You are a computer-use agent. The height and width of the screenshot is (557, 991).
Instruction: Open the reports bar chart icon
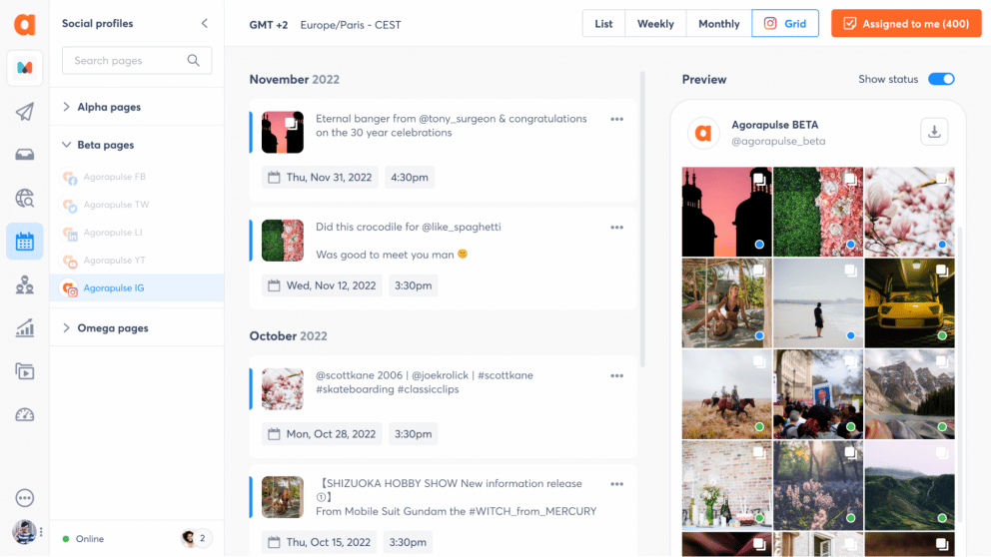(x=25, y=328)
